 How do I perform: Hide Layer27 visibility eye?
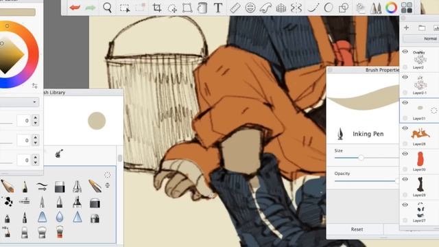point(405,204)
